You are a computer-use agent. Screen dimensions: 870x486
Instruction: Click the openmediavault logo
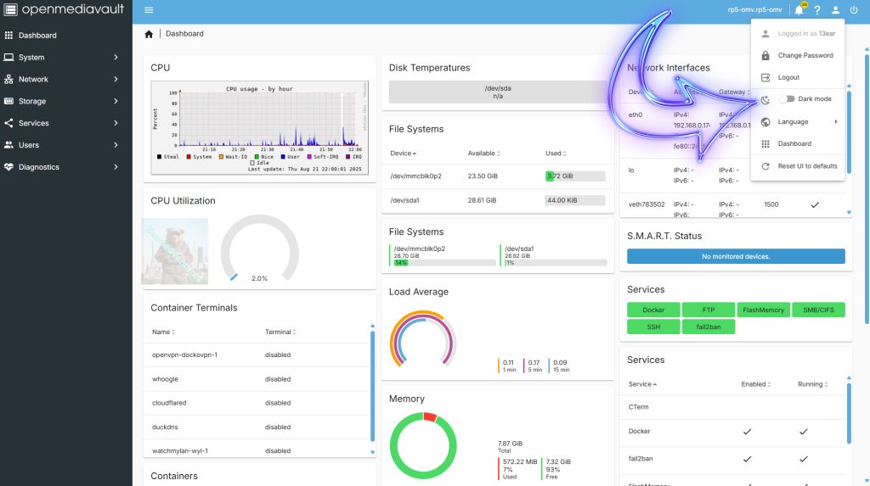[65, 10]
